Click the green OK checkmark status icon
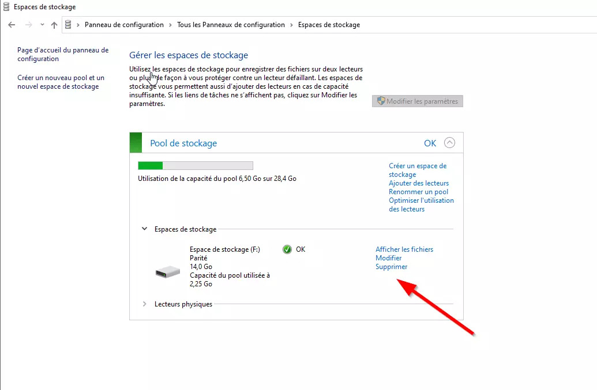Screen dimensions: 597x390 287,249
